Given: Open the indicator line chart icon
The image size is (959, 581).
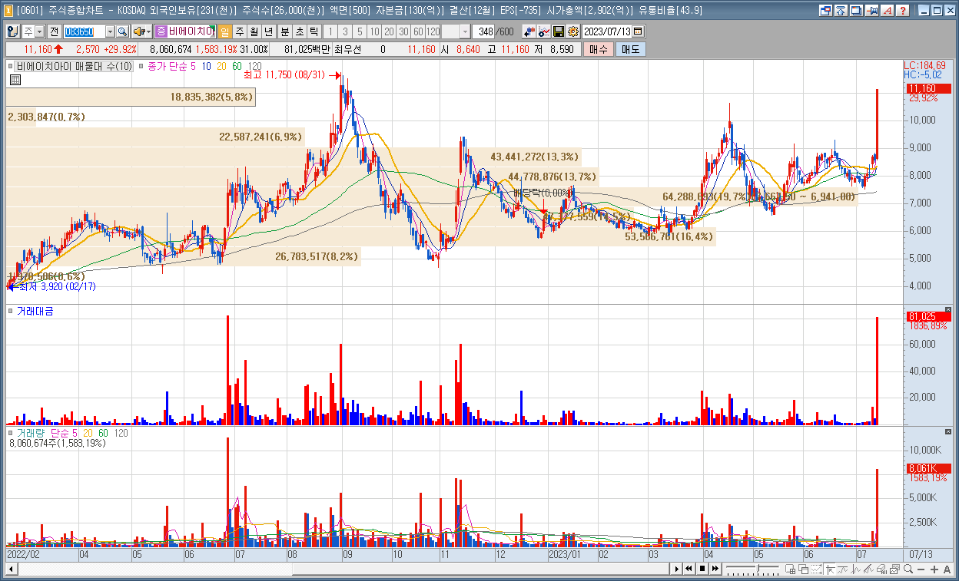Looking at the screenshot, I should coord(544,31).
